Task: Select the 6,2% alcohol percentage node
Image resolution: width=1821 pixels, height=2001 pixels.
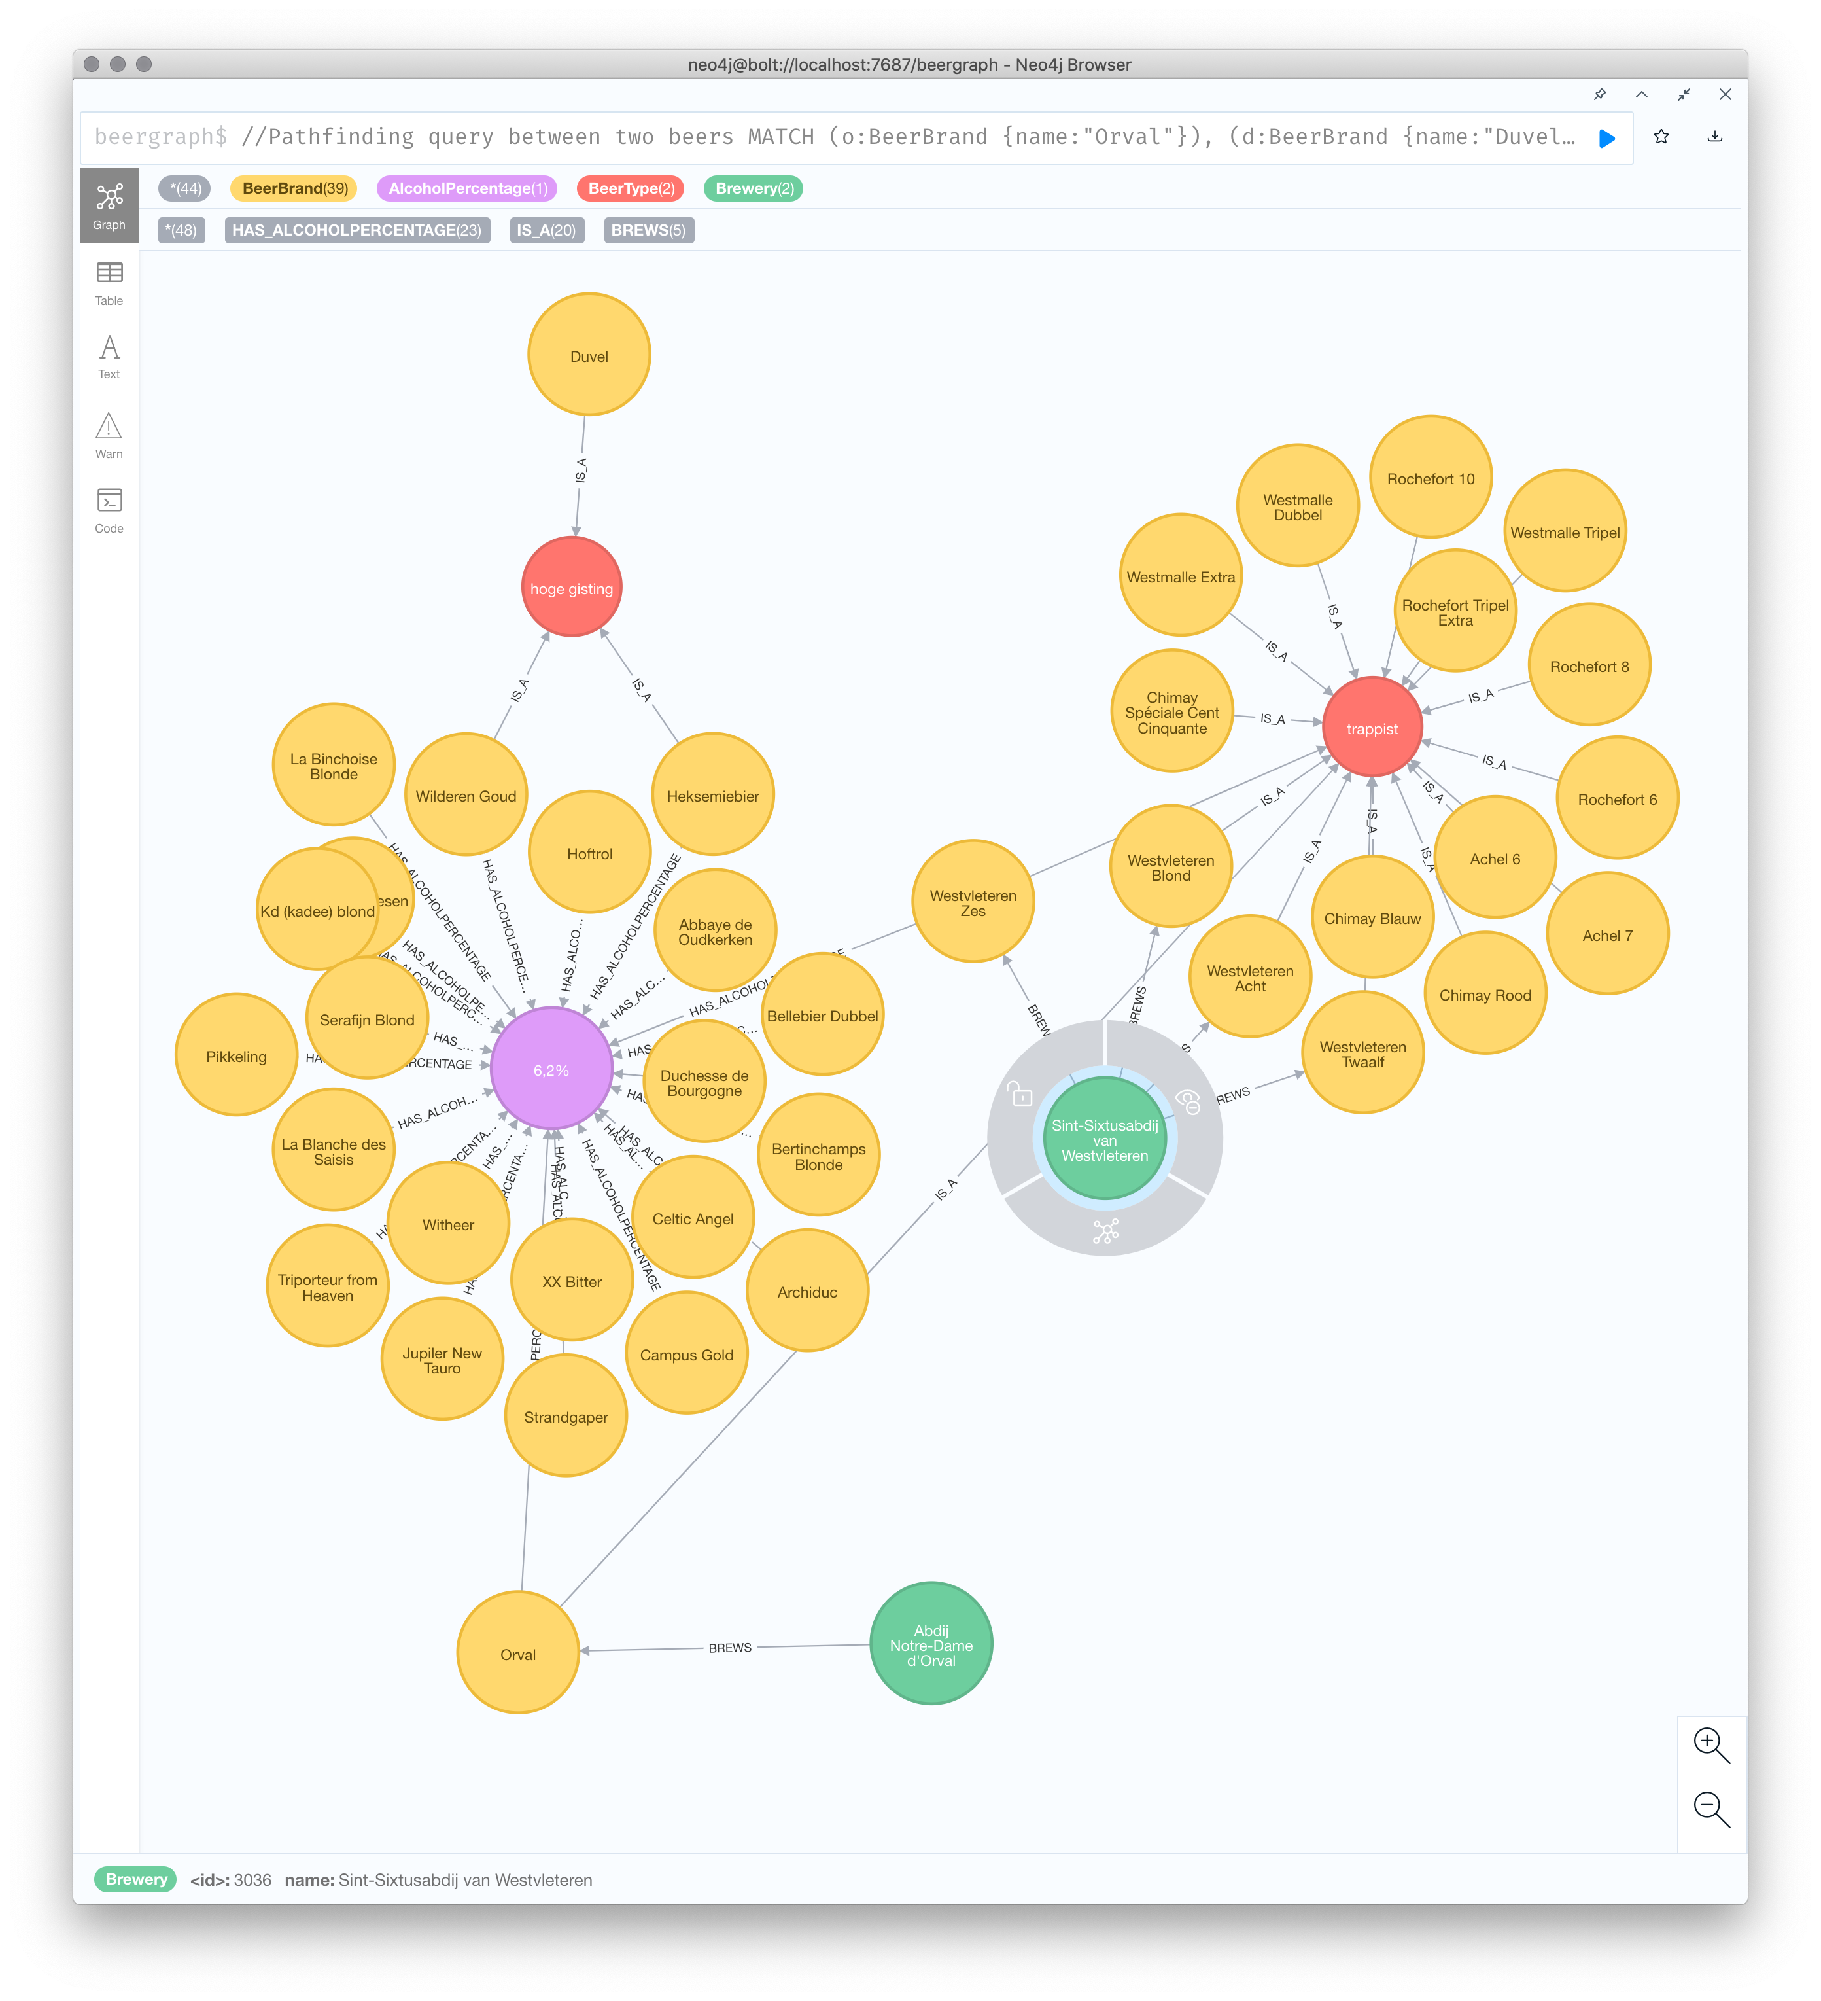Action: (x=551, y=1069)
